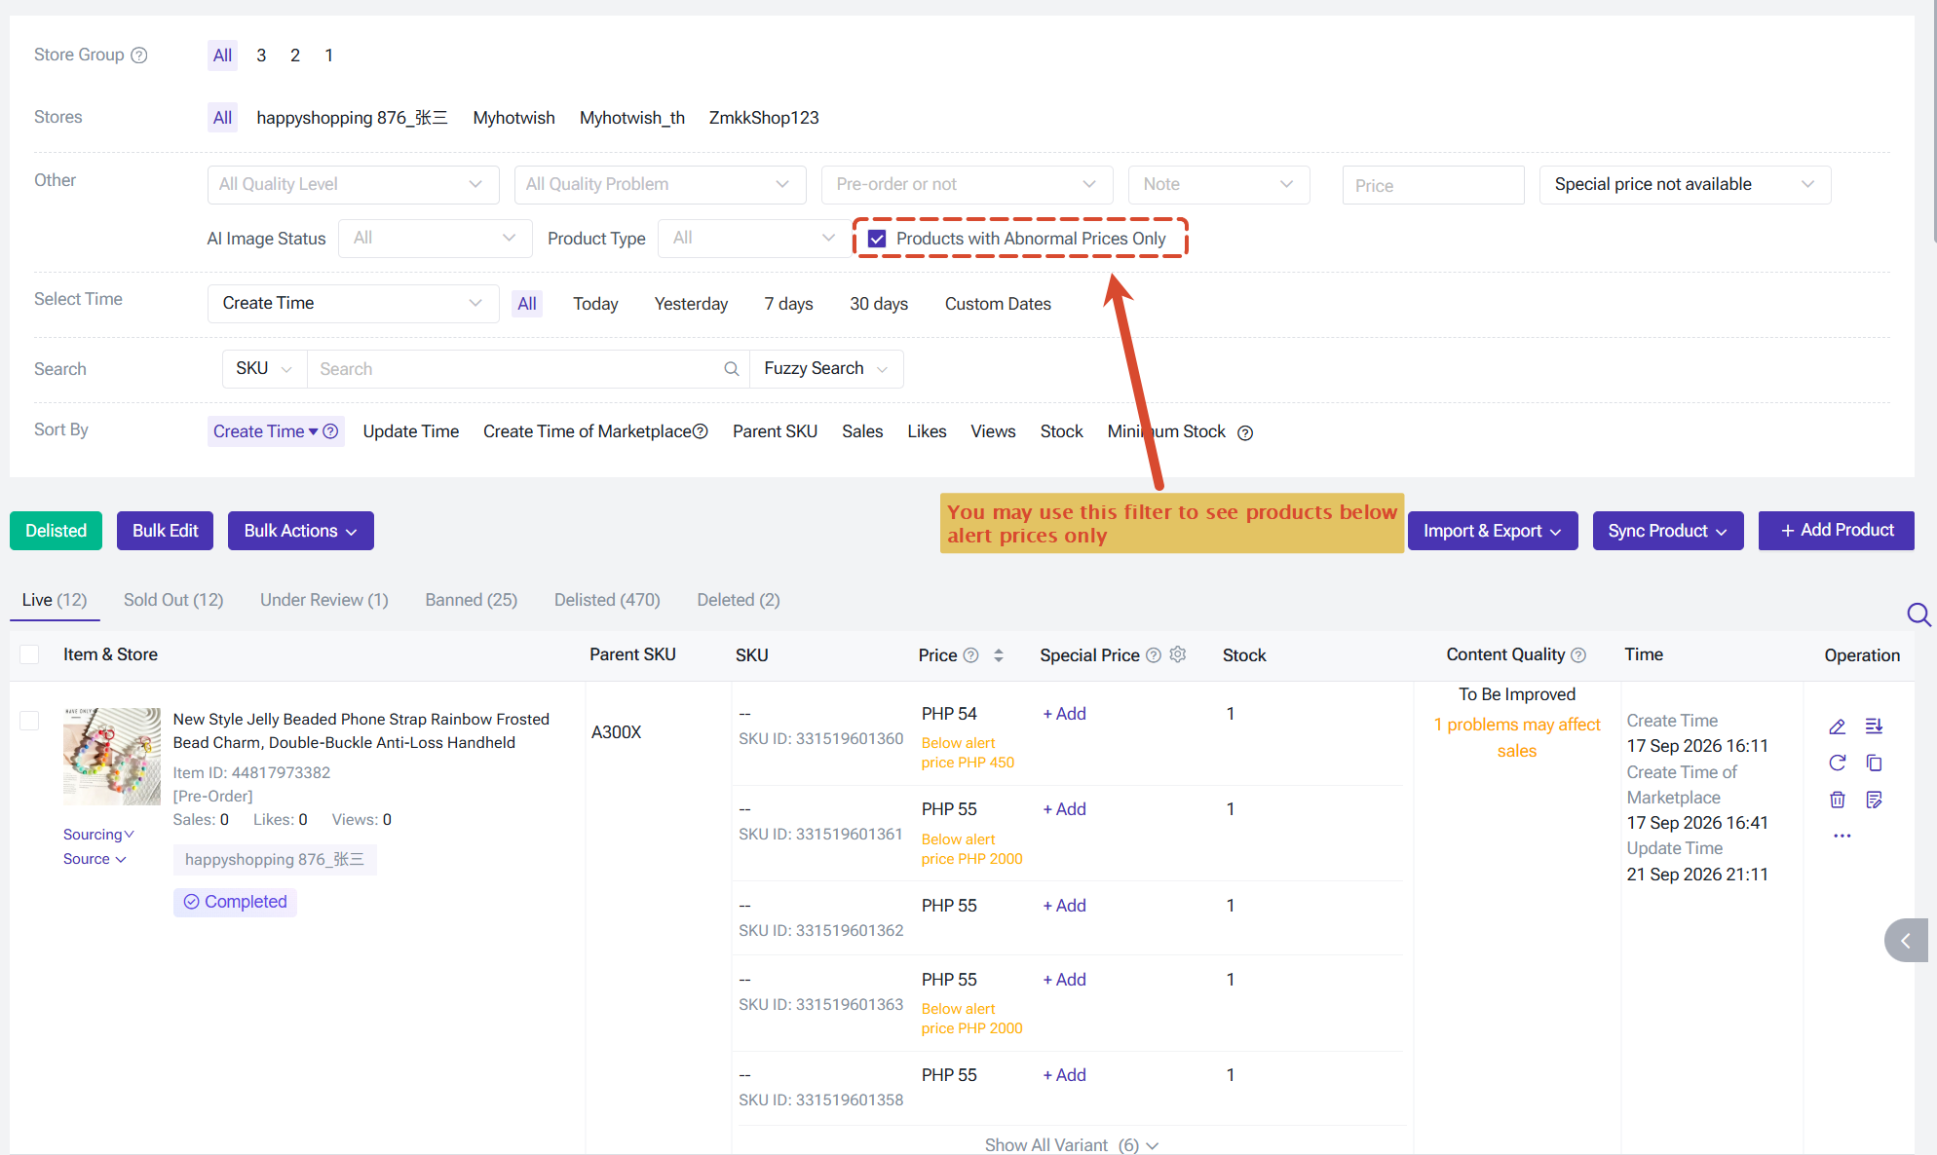Click the copy product icon in Operation column

click(x=1874, y=763)
